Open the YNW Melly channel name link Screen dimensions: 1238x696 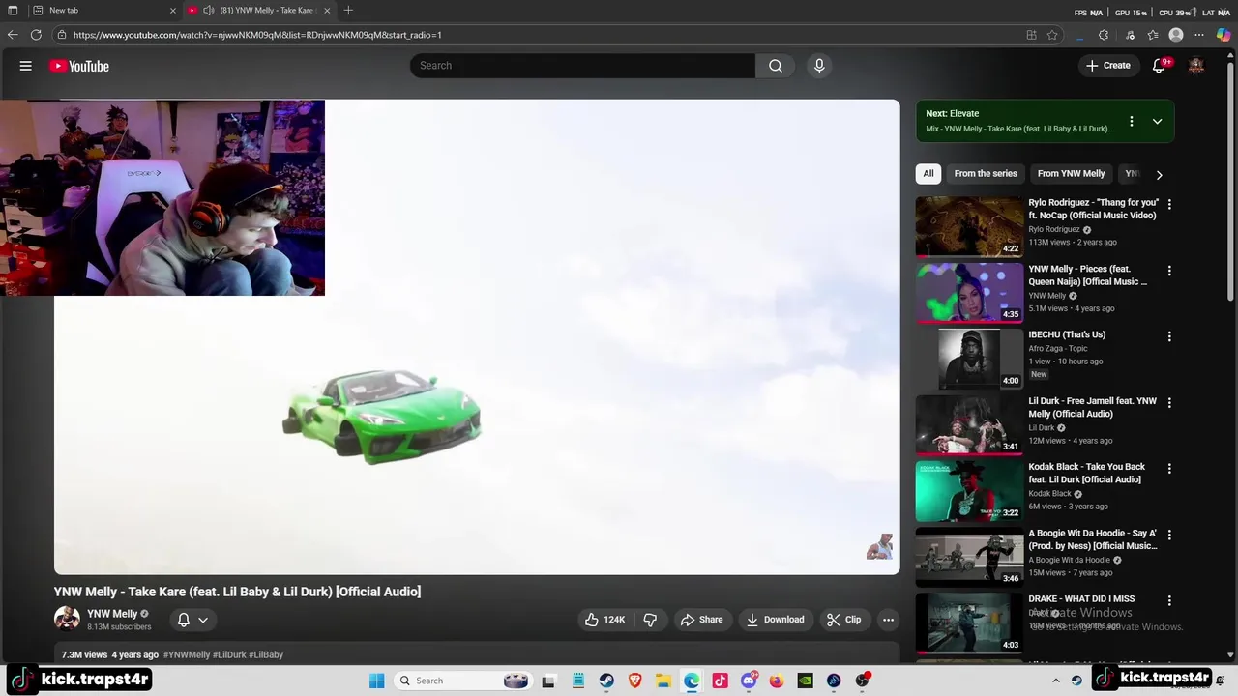[112, 614]
